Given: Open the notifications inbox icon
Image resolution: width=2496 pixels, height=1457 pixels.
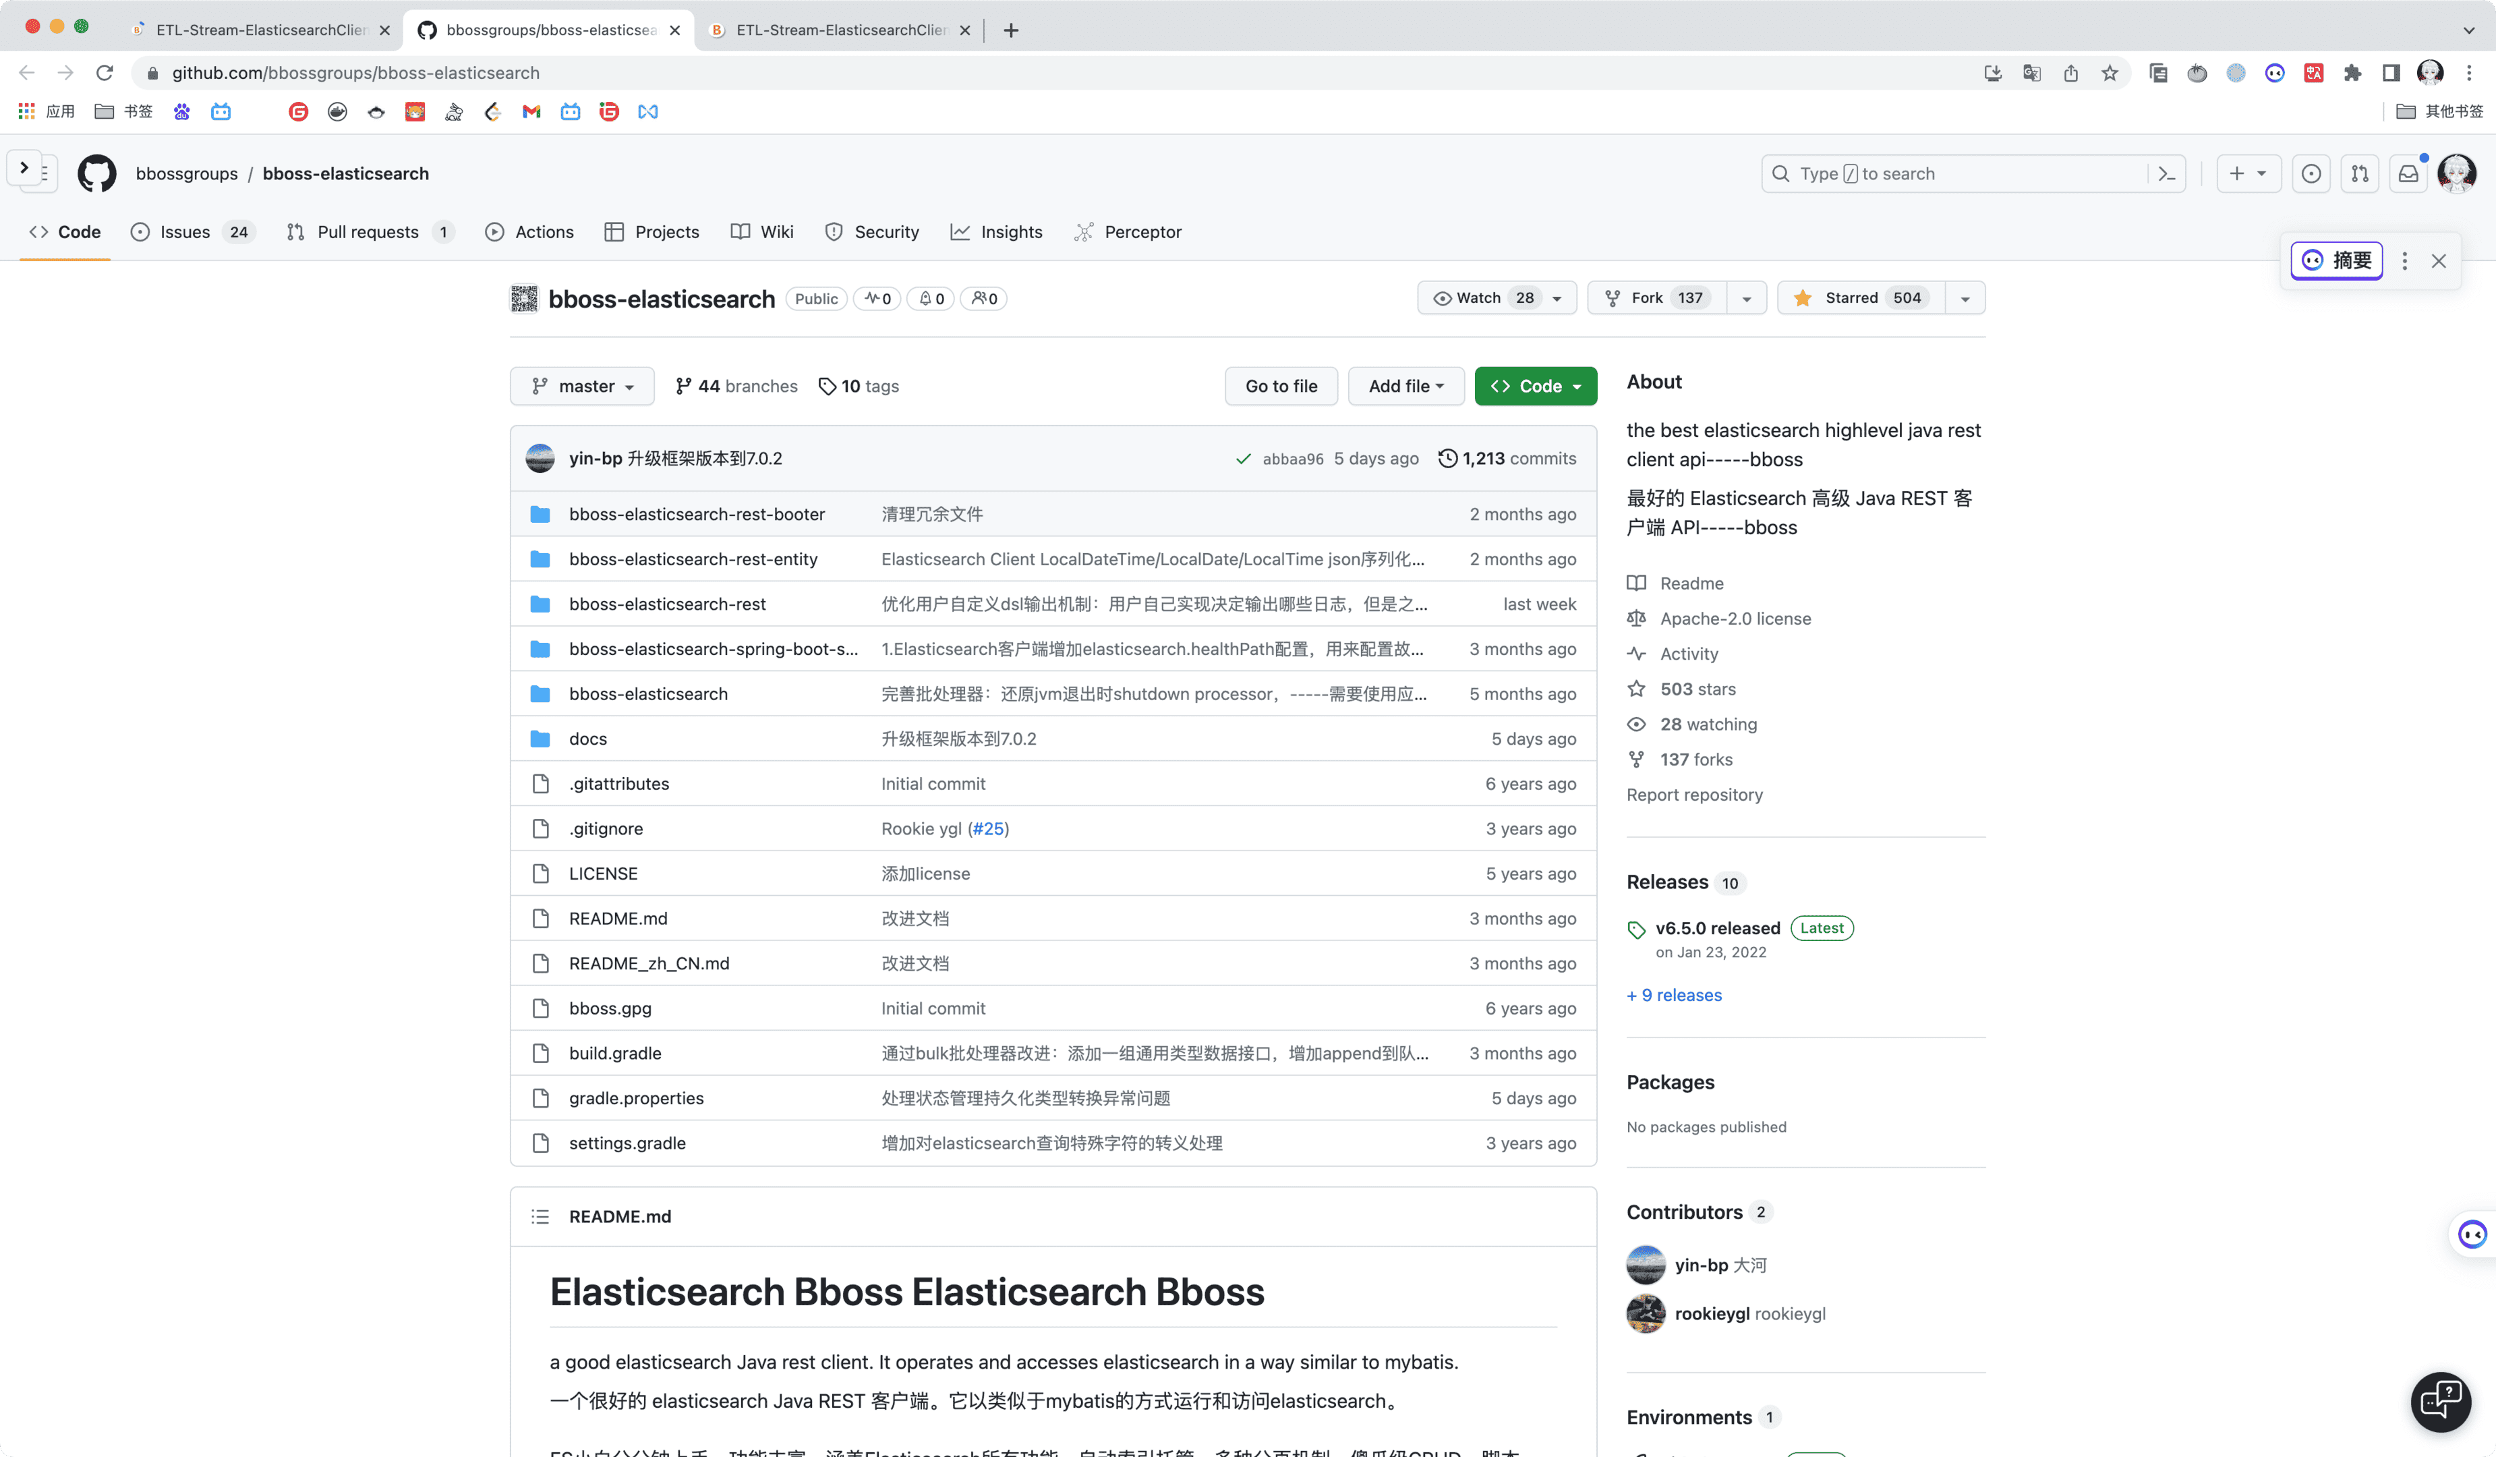Looking at the screenshot, I should click(x=2408, y=173).
